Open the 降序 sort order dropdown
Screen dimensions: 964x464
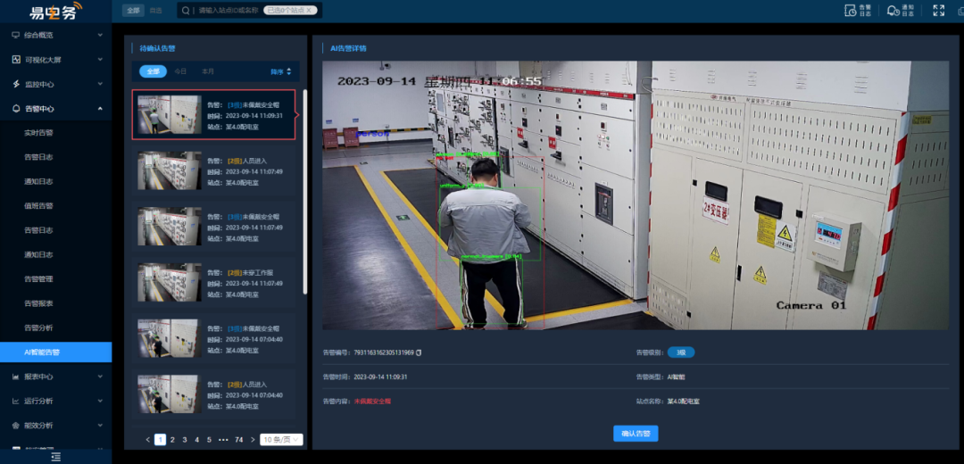point(280,71)
